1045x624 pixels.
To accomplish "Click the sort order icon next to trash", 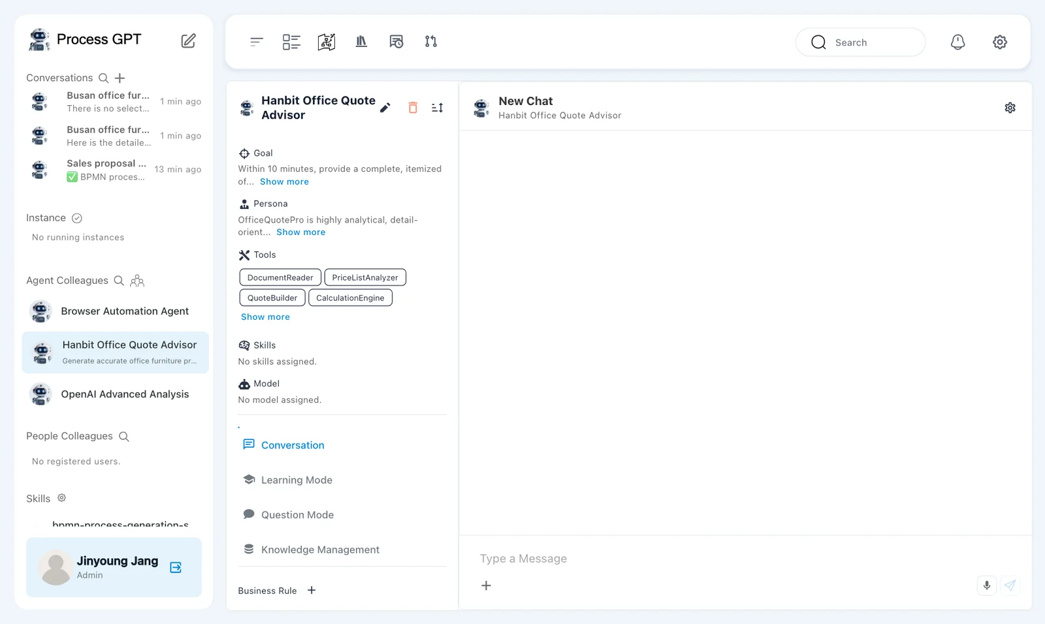I will (438, 108).
